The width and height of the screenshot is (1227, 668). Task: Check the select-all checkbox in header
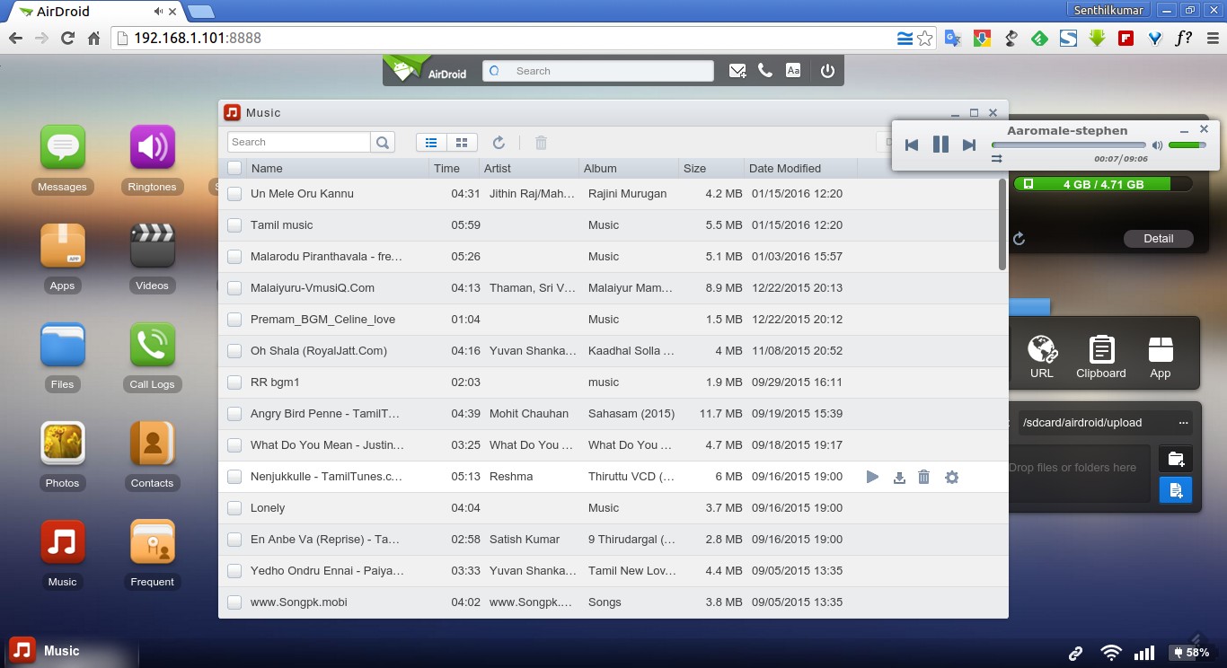(x=234, y=168)
